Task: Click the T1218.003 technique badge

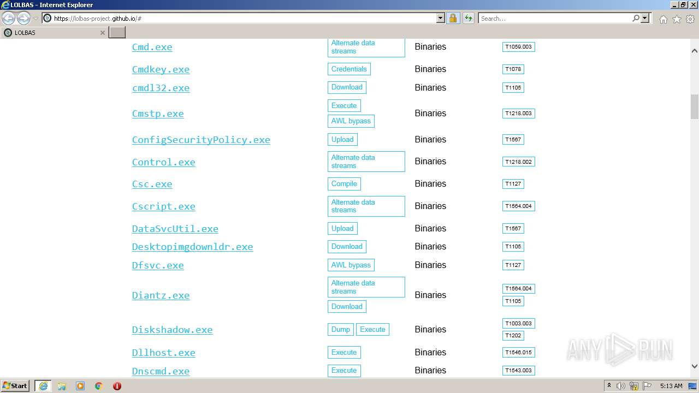Action: [518, 114]
